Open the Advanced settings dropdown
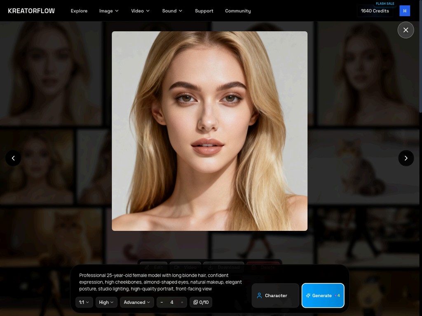Viewport: 422px width, 316px height. pos(137,302)
